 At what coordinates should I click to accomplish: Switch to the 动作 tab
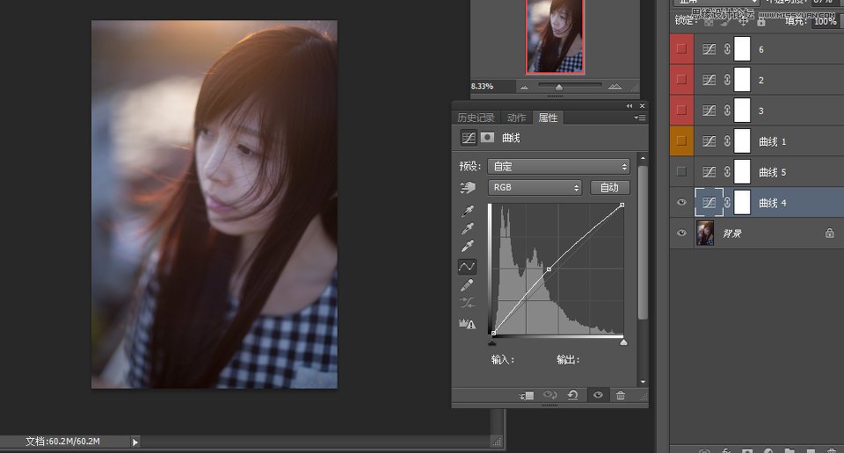click(517, 118)
